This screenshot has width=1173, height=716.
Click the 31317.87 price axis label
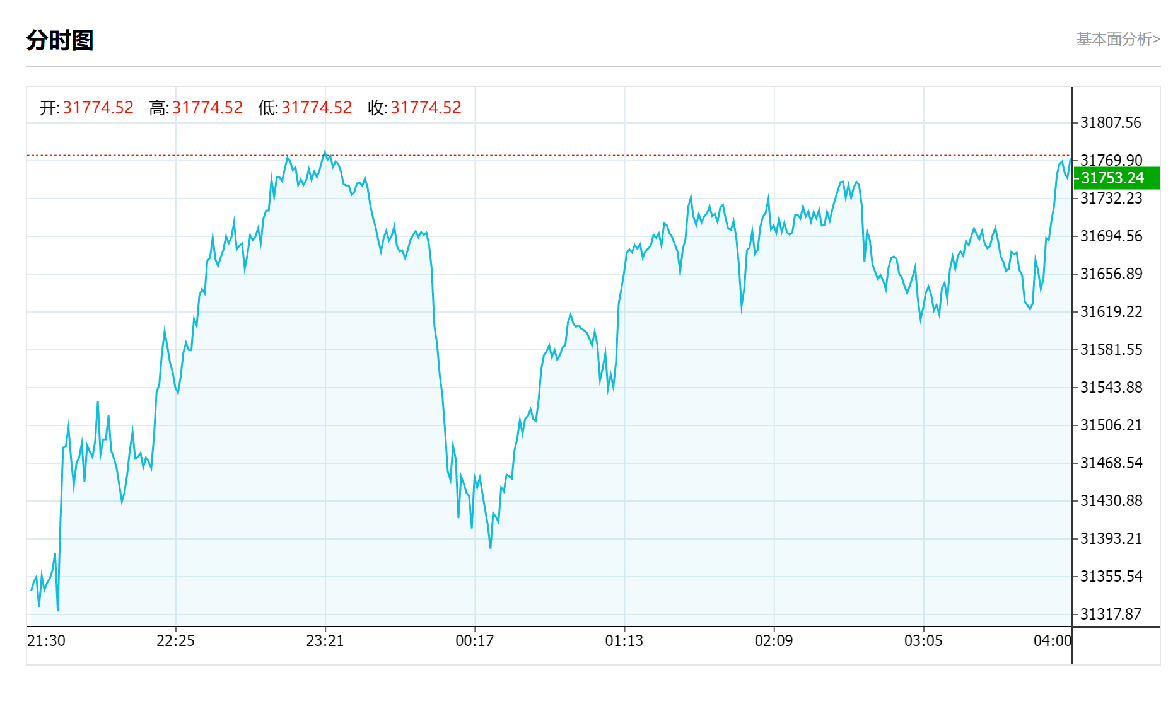pyautogui.click(x=1111, y=615)
